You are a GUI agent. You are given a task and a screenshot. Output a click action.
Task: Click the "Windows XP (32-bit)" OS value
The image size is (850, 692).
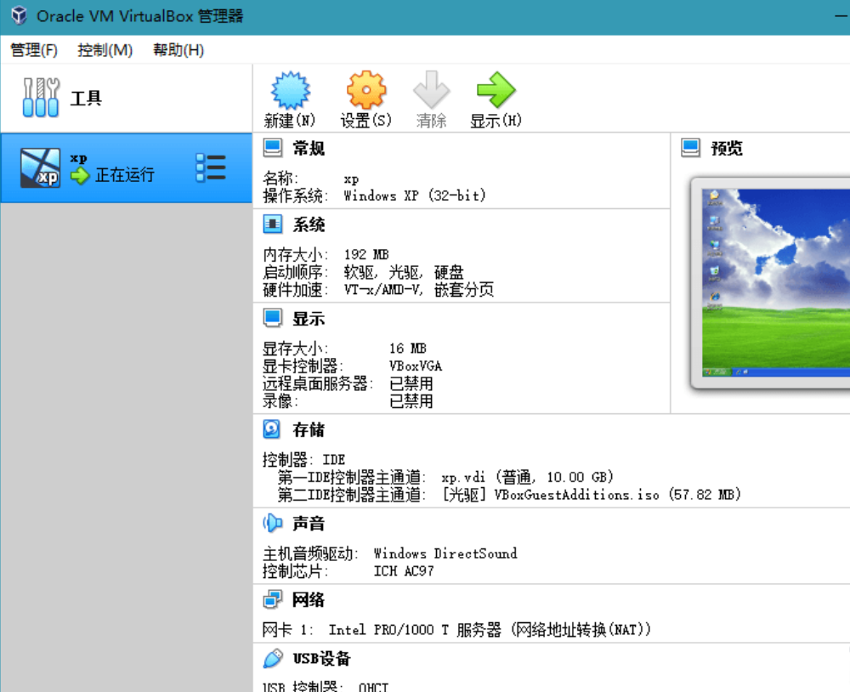click(415, 196)
